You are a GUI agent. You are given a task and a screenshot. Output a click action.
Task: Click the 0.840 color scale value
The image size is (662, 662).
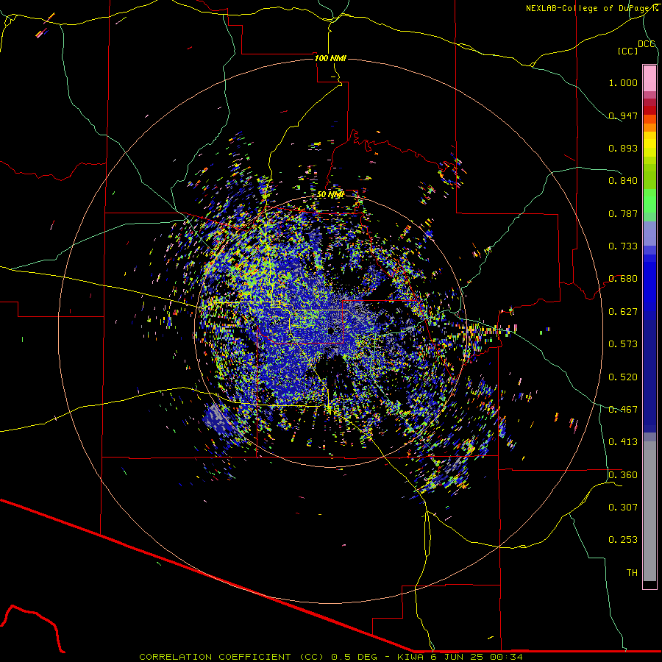pos(623,181)
